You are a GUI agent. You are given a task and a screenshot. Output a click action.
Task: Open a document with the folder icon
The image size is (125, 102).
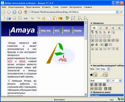coord(9,18)
